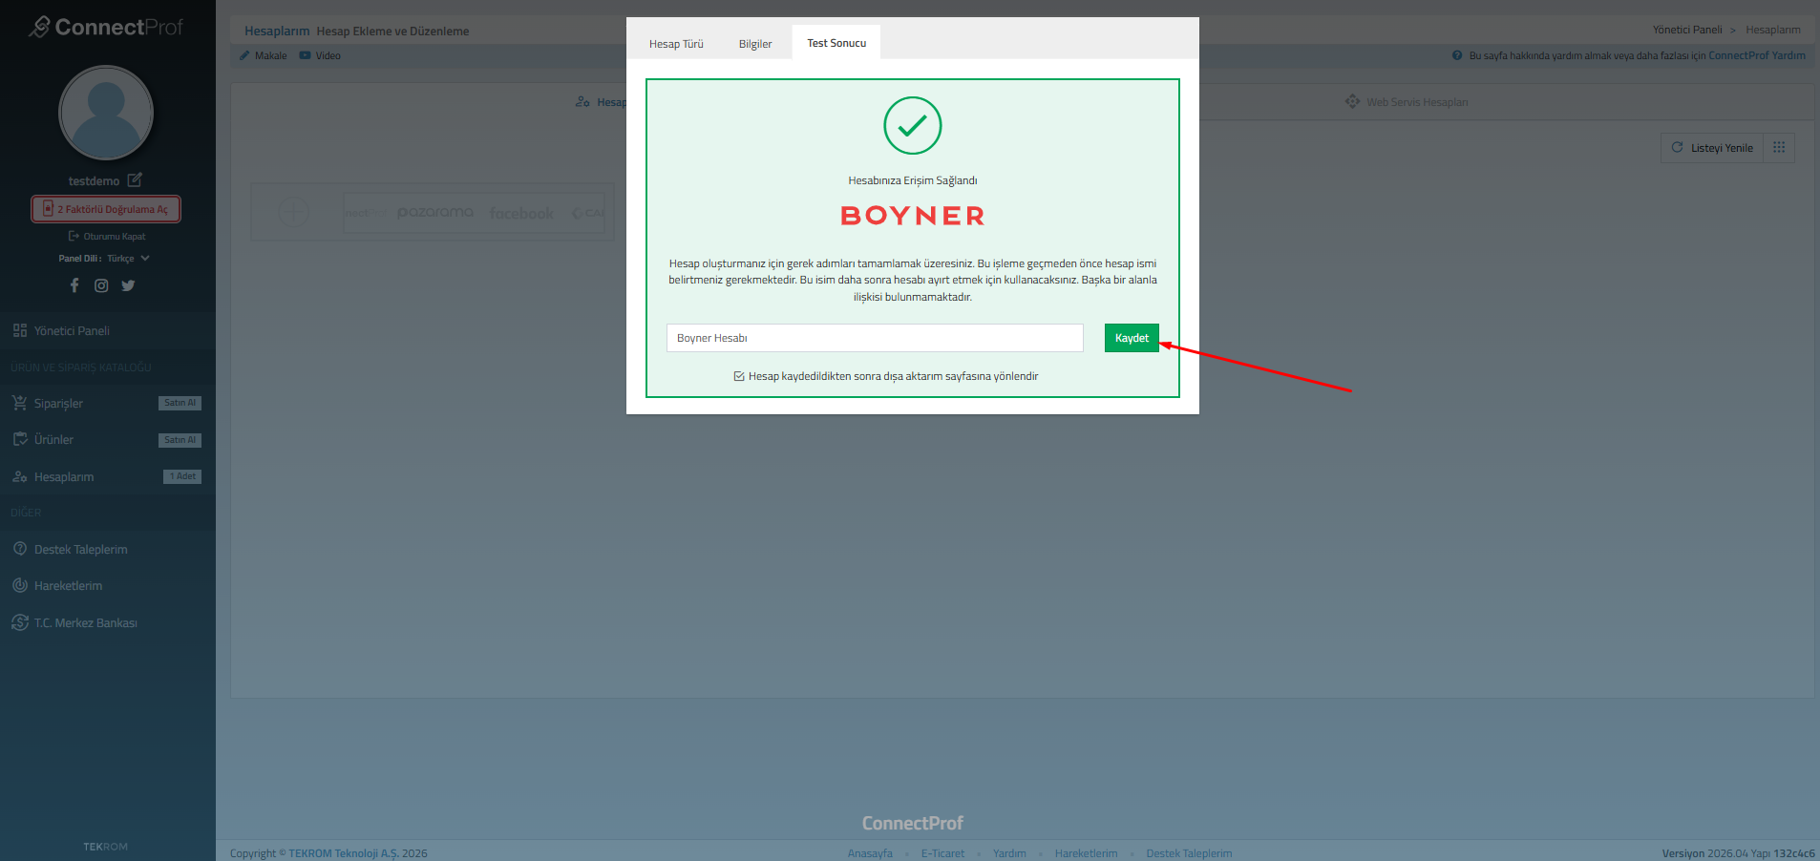Open the Web Servis Hesapları tab
This screenshot has height=861, width=1820.
(1407, 102)
